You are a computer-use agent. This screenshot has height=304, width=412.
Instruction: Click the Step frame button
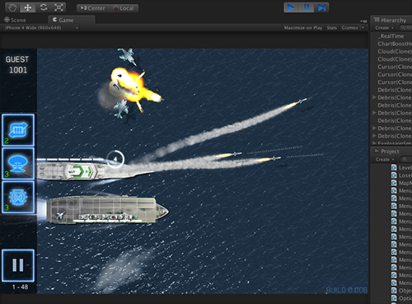pos(321,7)
